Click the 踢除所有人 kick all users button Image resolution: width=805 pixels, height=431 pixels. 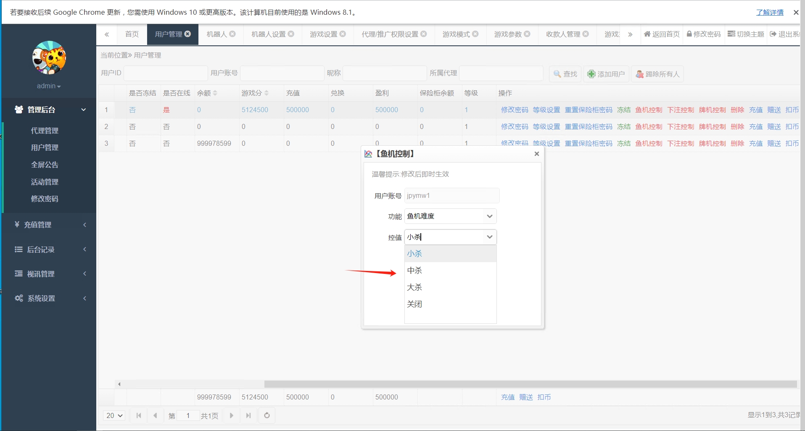click(657, 74)
